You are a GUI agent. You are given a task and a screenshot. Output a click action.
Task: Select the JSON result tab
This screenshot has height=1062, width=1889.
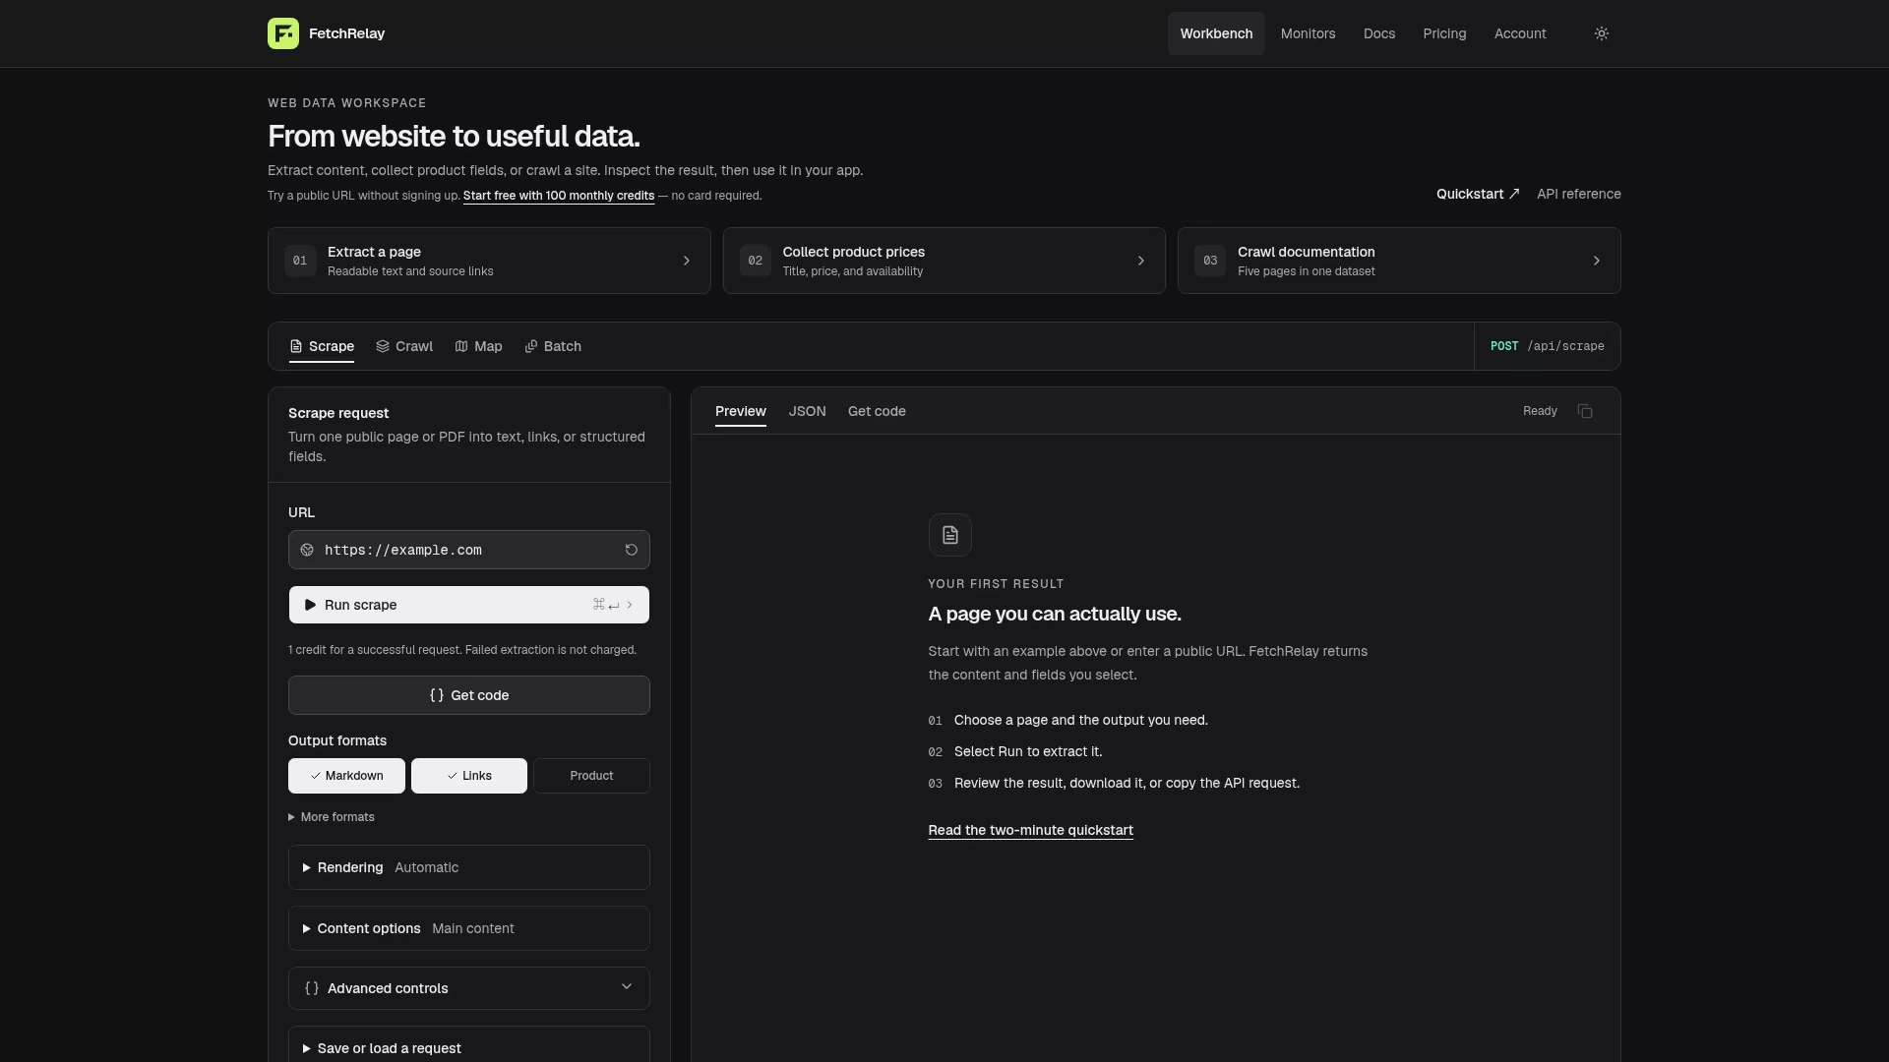(808, 411)
